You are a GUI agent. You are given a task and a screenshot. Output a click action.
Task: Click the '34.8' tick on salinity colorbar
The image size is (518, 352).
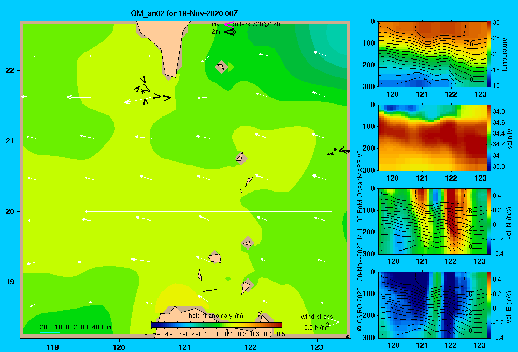point(498,111)
